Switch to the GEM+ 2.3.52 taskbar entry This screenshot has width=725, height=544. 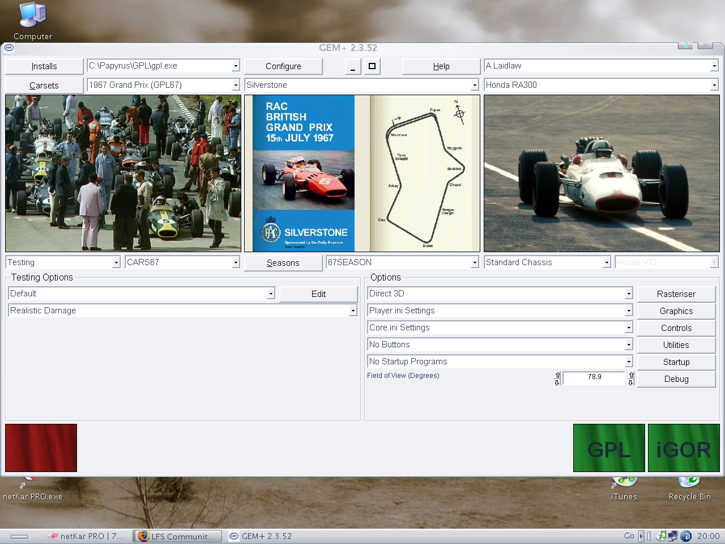(261, 536)
